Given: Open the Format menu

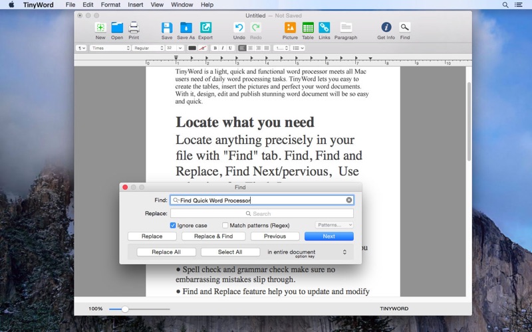Looking at the screenshot, I should (110, 5).
